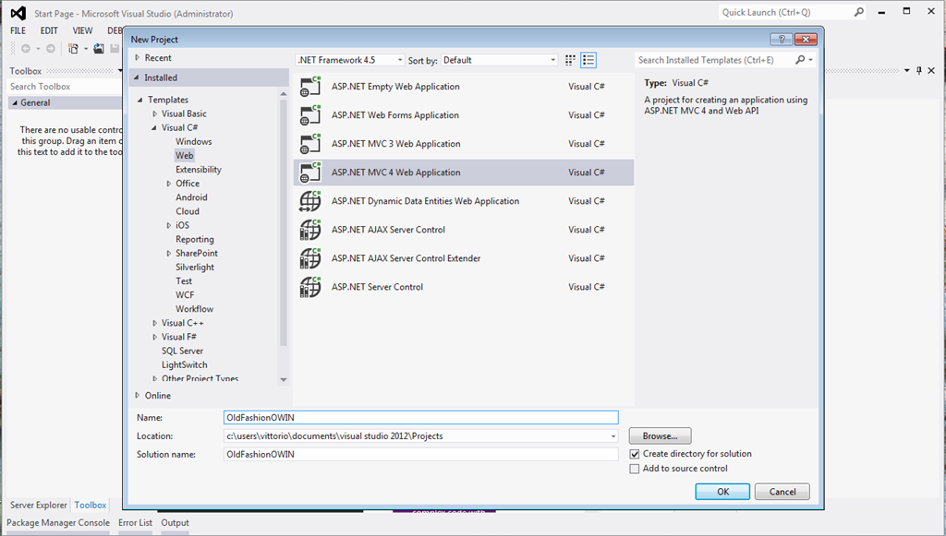946x536 pixels.
Task: Expand the Visual C++ templates node
Action: click(x=155, y=324)
